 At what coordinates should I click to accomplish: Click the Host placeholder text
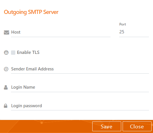(x=16, y=32)
